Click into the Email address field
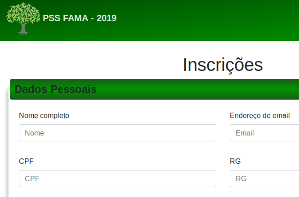 (x=264, y=133)
